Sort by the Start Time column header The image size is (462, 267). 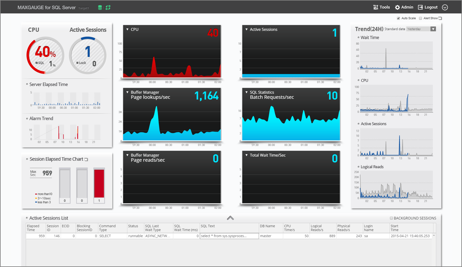pos(411,228)
